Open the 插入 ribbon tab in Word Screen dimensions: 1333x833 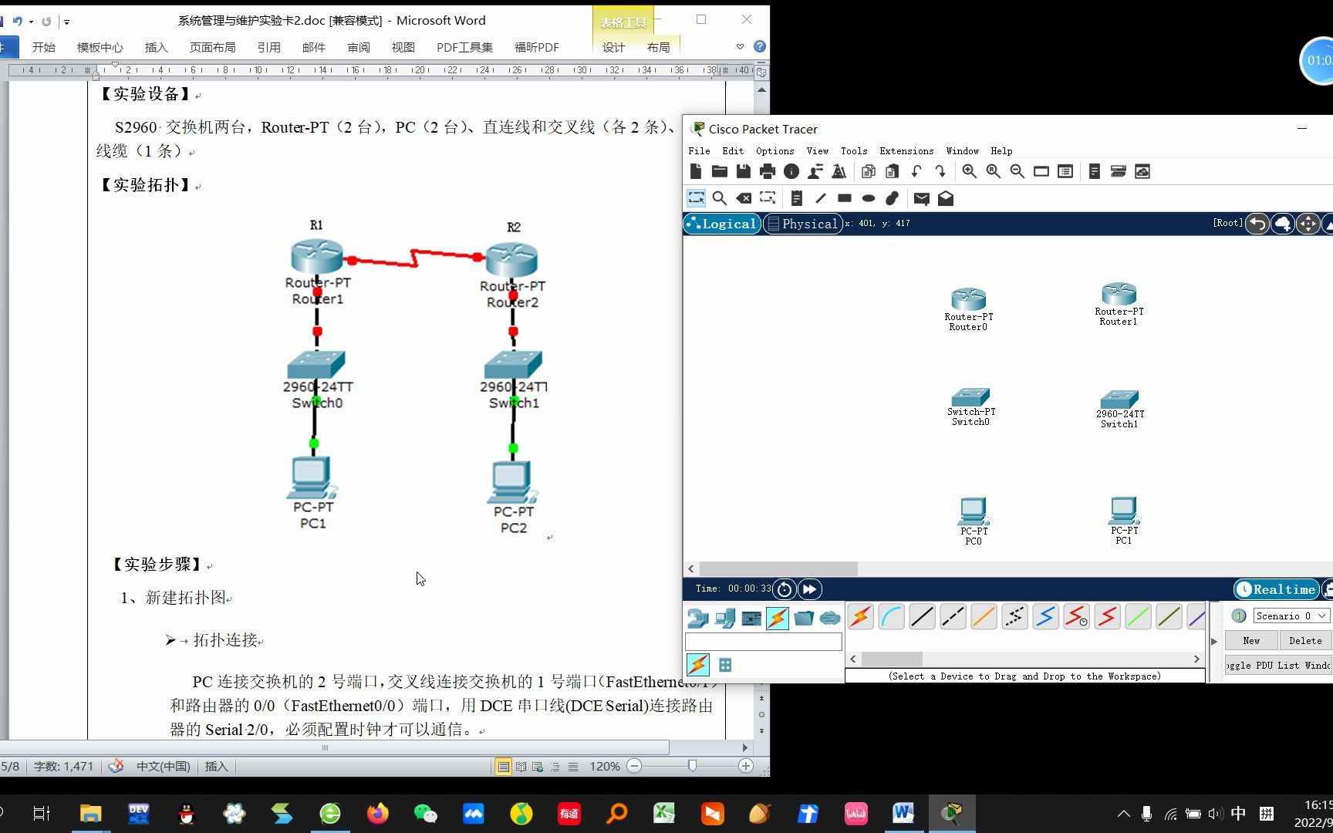pyautogui.click(x=156, y=47)
